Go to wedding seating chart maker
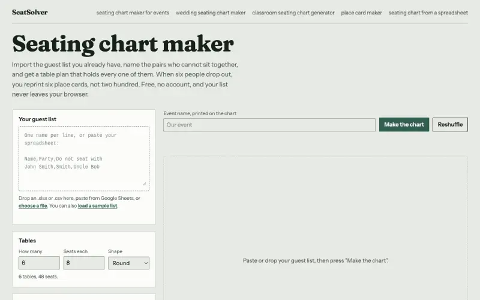Screen dimensions: 480x300 point(211,13)
